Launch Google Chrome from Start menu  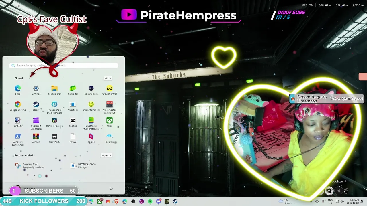pyautogui.click(x=18, y=106)
